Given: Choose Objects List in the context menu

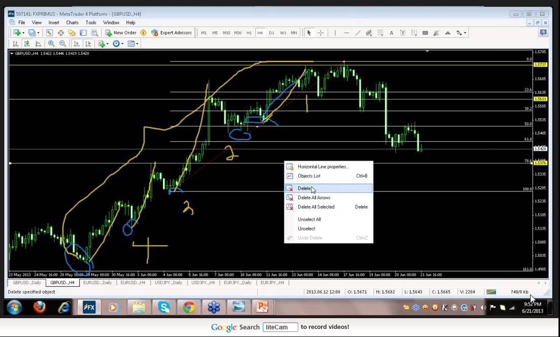Looking at the screenshot, I should click(x=329, y=176).
